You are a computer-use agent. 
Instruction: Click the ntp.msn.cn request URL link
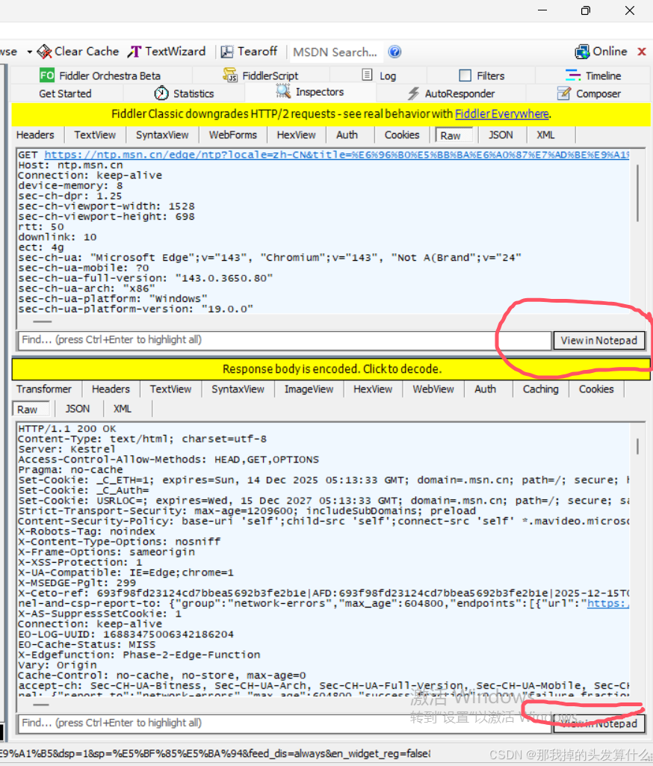click(336, 155)
